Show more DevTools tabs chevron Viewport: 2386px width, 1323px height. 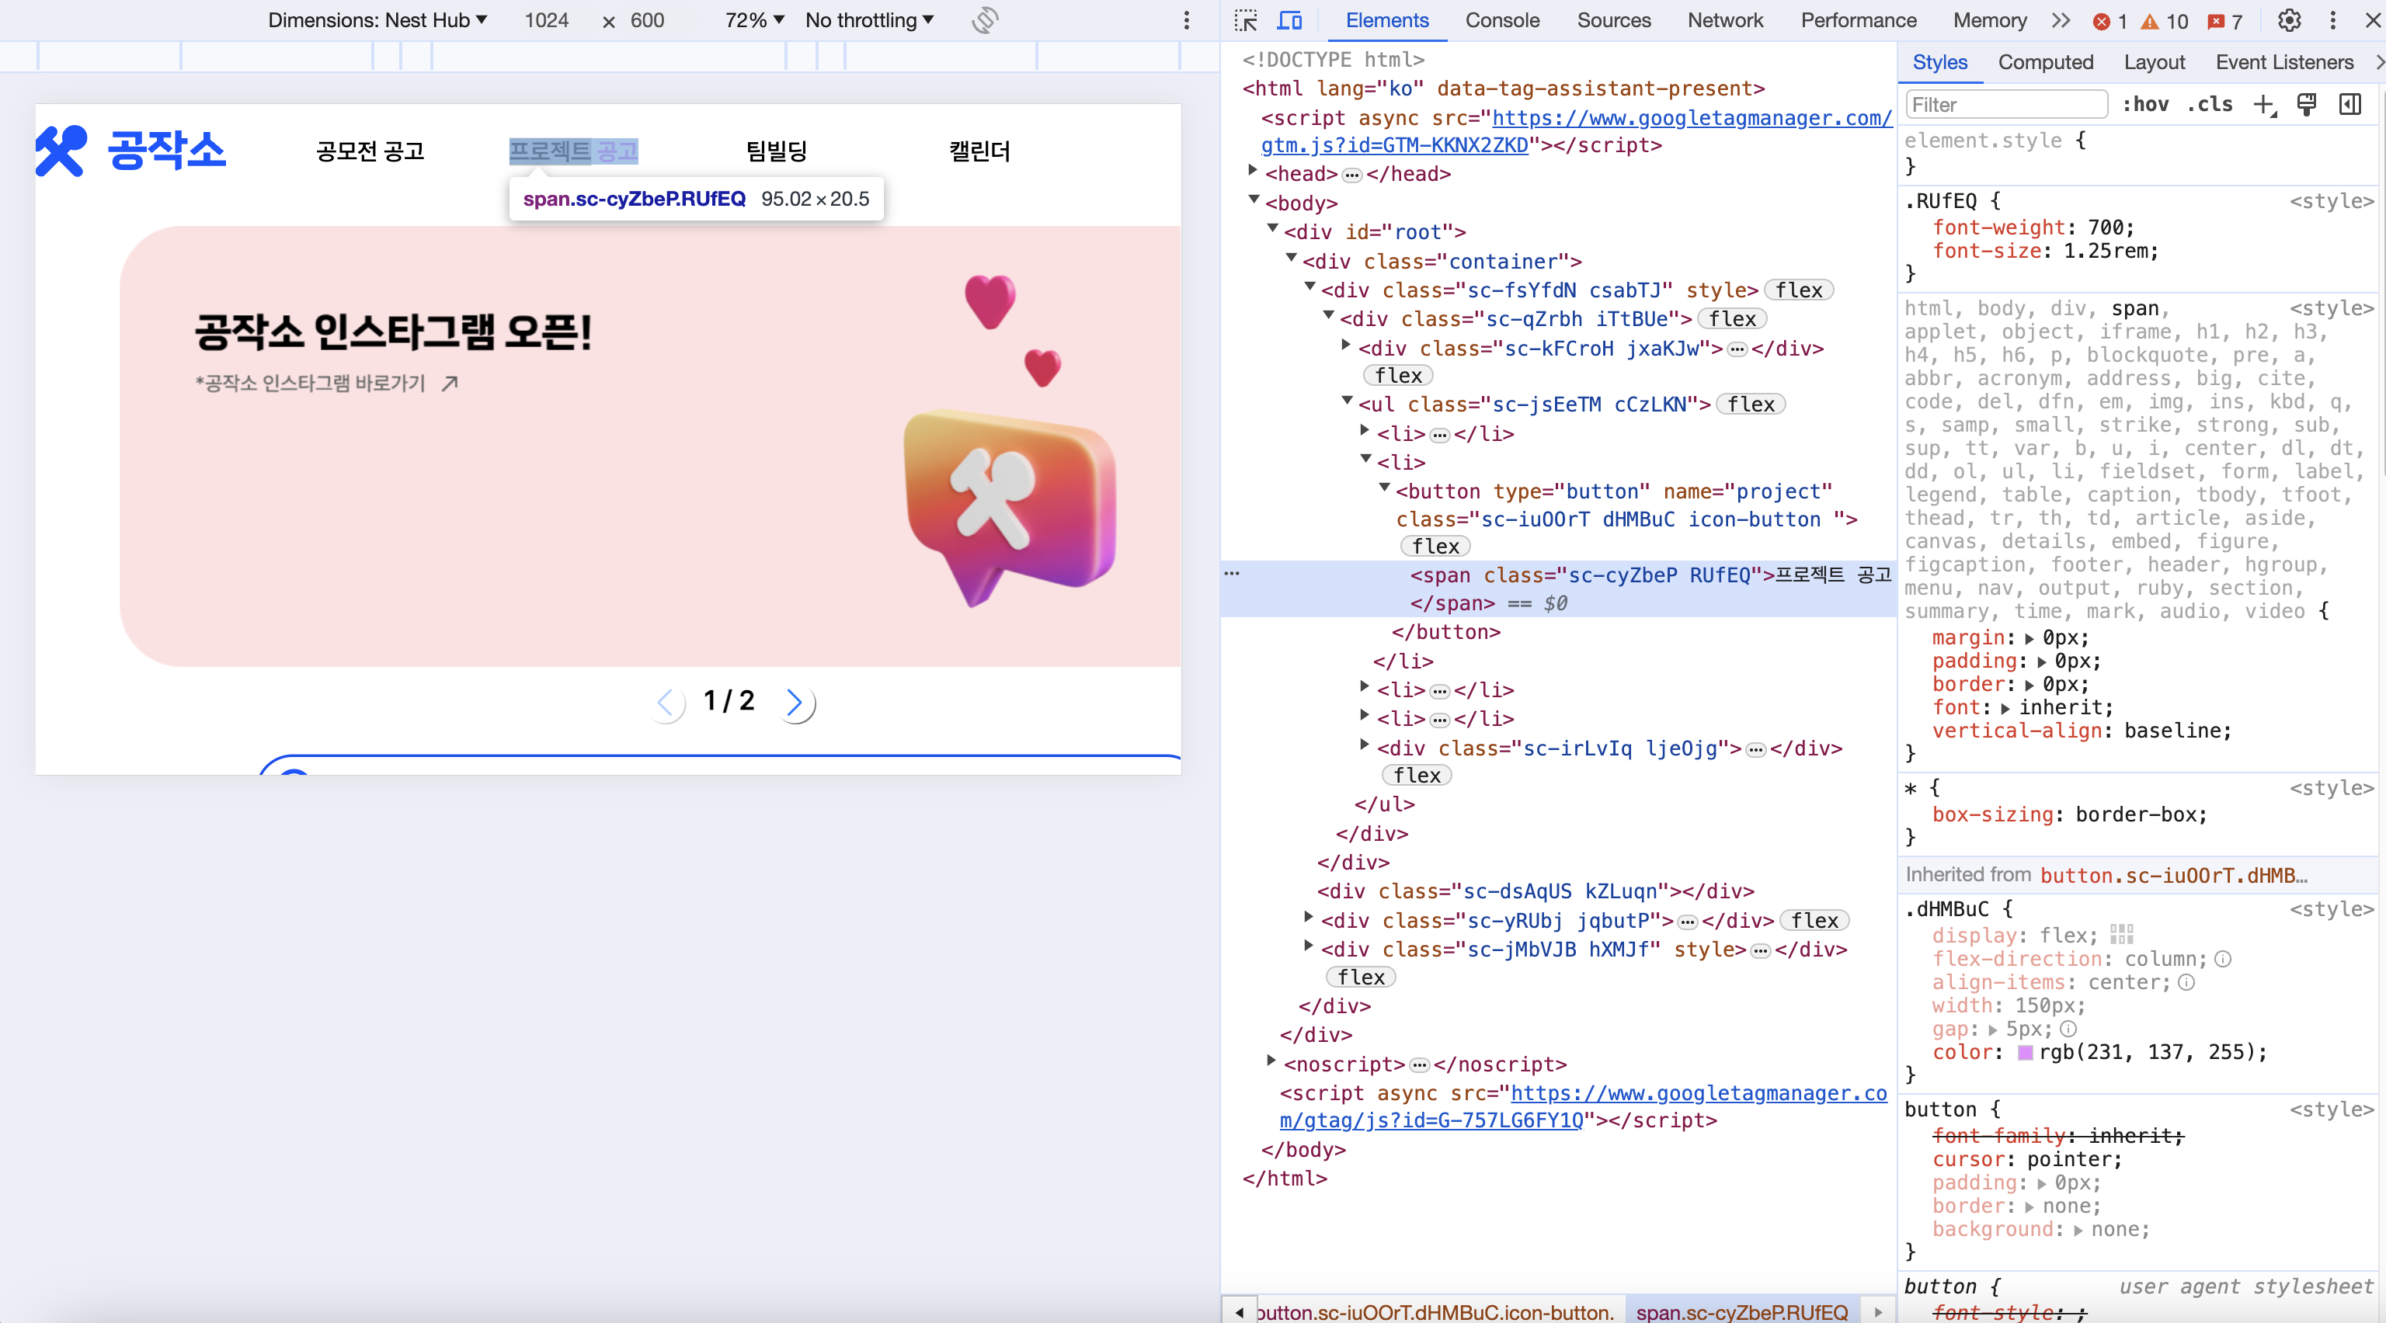[2060, 20]
